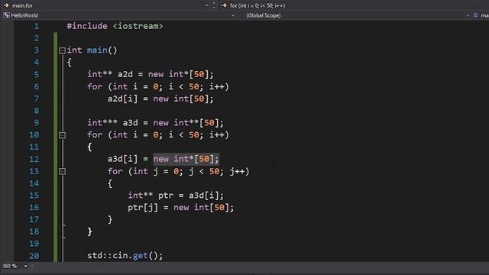Click line number 12 in the gutter
Viewport: 489px width, 275px height.
(x=34, y=160)
